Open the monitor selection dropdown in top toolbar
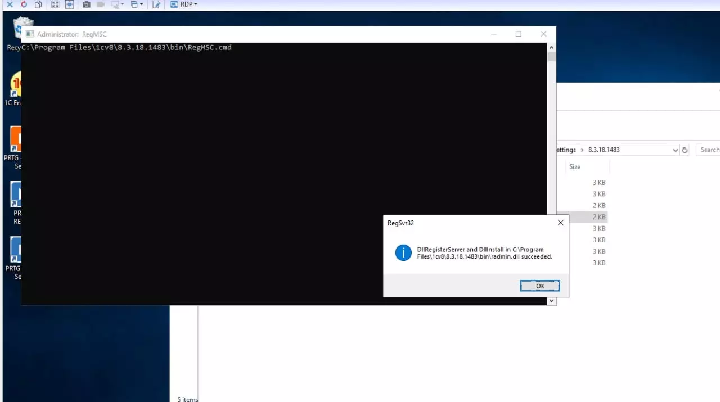This screenshot has height=402, width=720. point(117,4)
